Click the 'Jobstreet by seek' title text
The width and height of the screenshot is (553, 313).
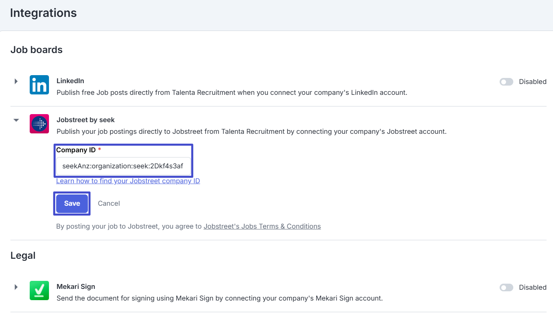[85, 120]
